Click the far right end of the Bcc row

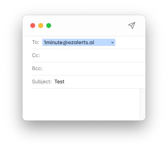(x=142, y=68)
